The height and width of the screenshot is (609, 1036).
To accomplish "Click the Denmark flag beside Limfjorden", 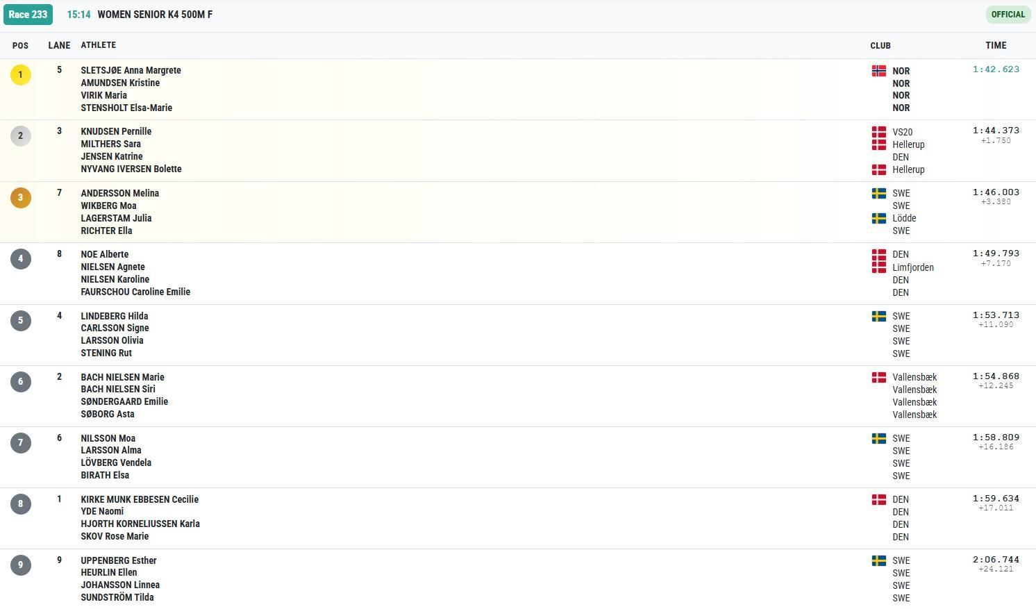I will (878, 267).
